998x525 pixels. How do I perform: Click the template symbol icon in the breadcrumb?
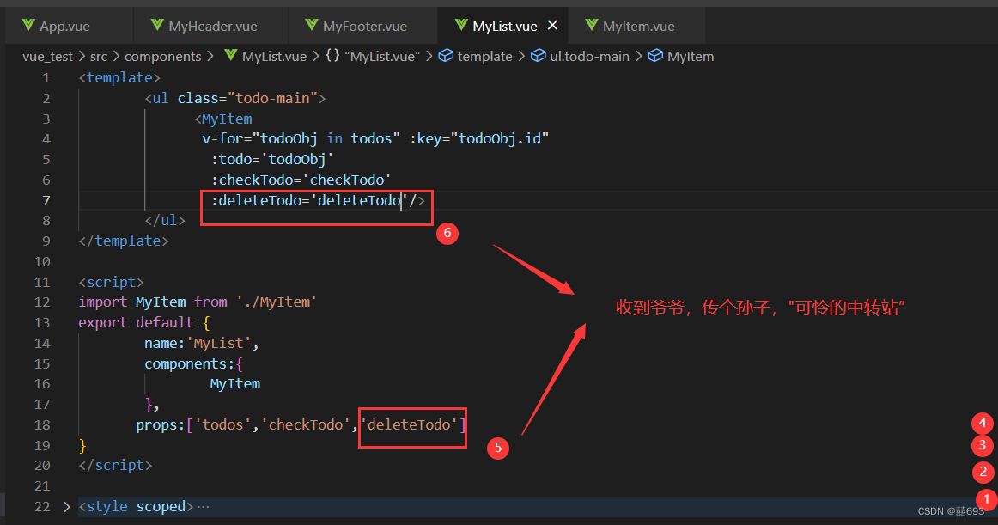coord(447,56)
